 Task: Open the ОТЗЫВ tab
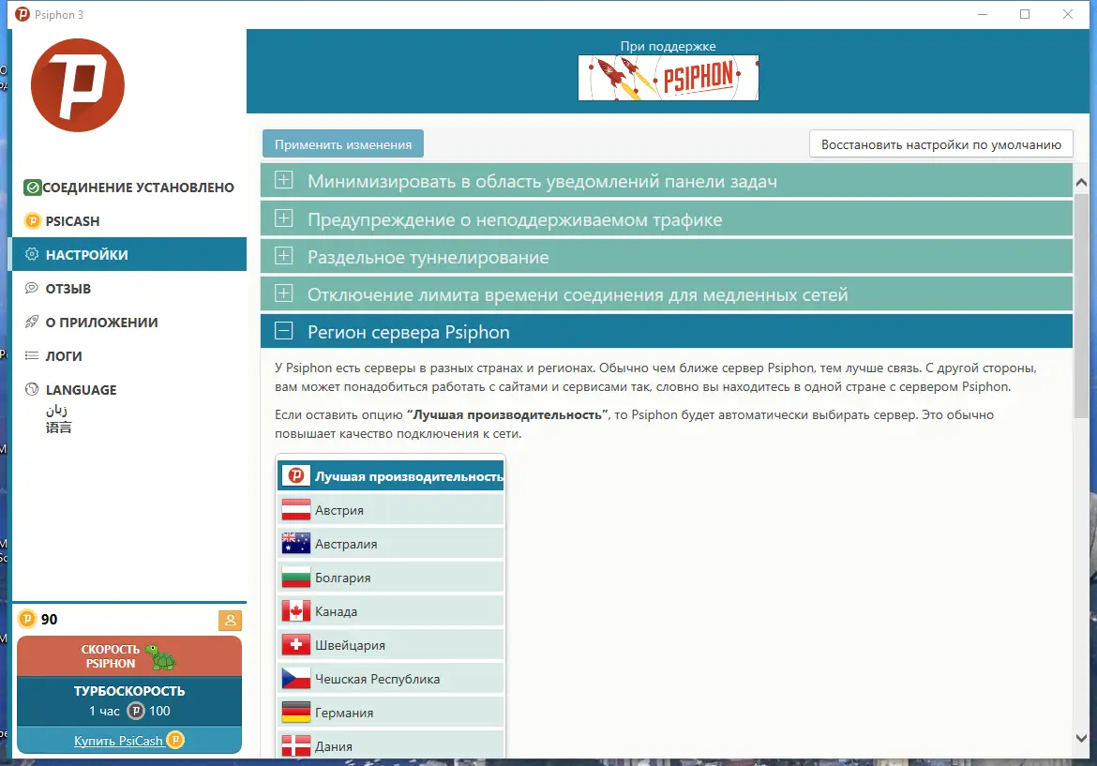129,288
